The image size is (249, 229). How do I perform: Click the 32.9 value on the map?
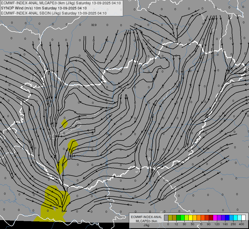[94, 25]
